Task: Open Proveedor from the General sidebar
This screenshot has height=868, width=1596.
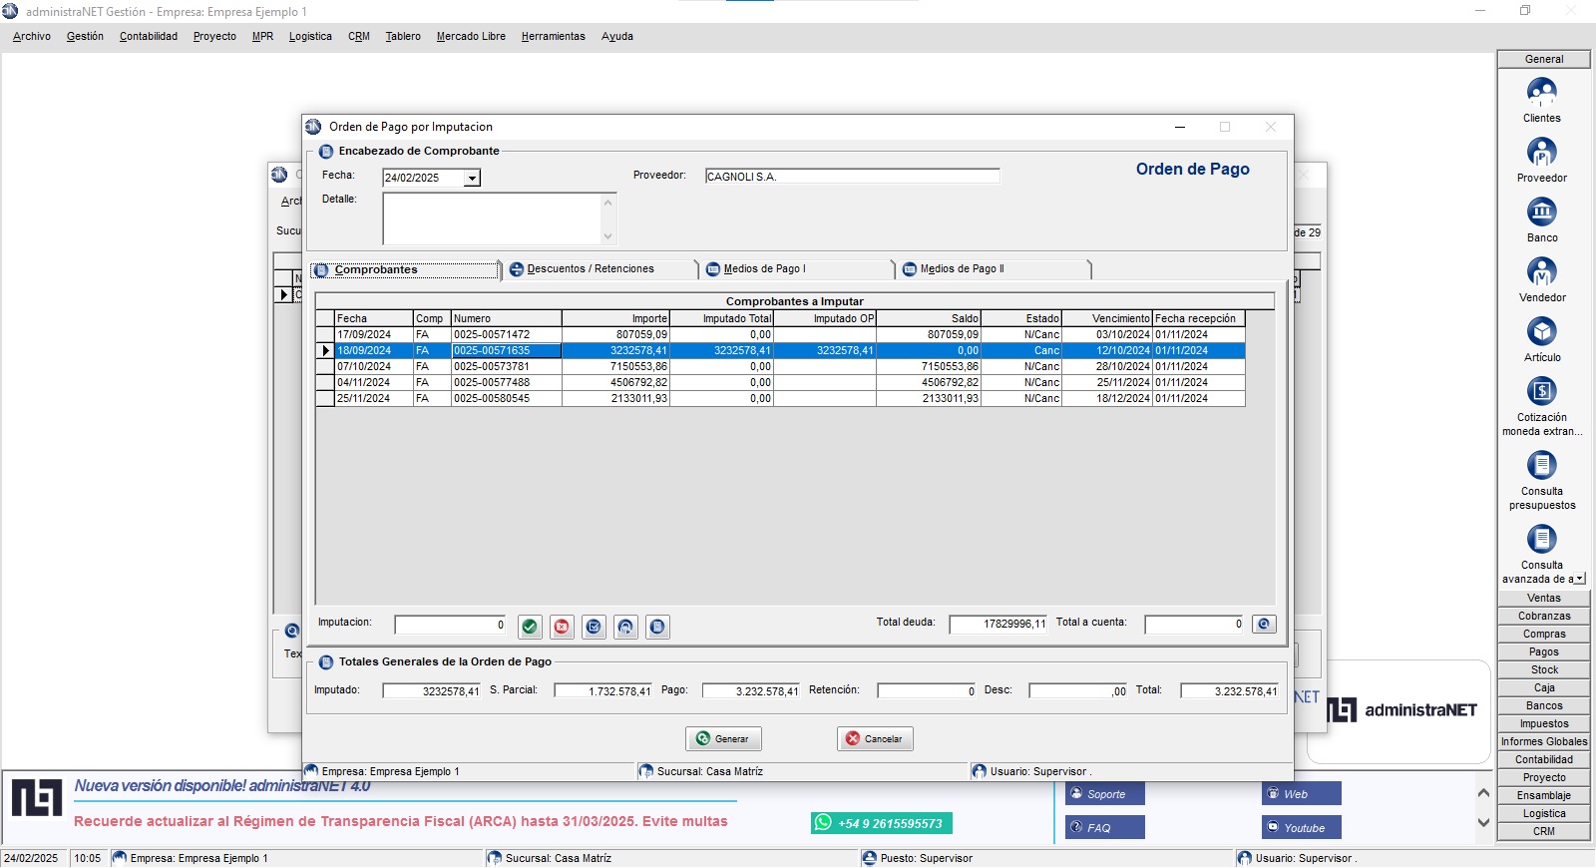Action: tap(1542, 161)
